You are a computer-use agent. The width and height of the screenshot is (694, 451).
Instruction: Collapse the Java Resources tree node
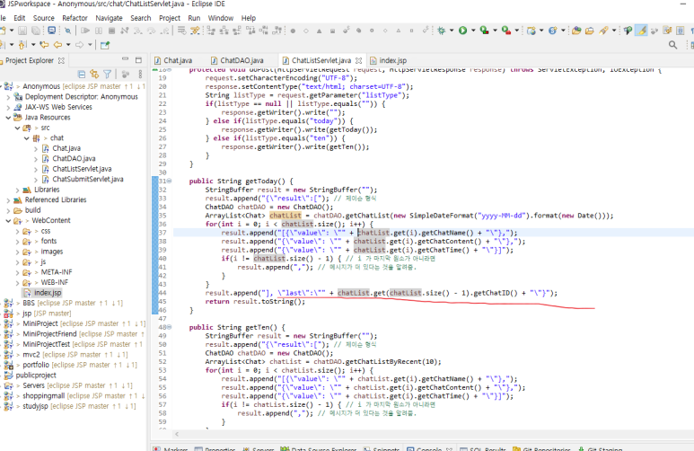[8, 118]
